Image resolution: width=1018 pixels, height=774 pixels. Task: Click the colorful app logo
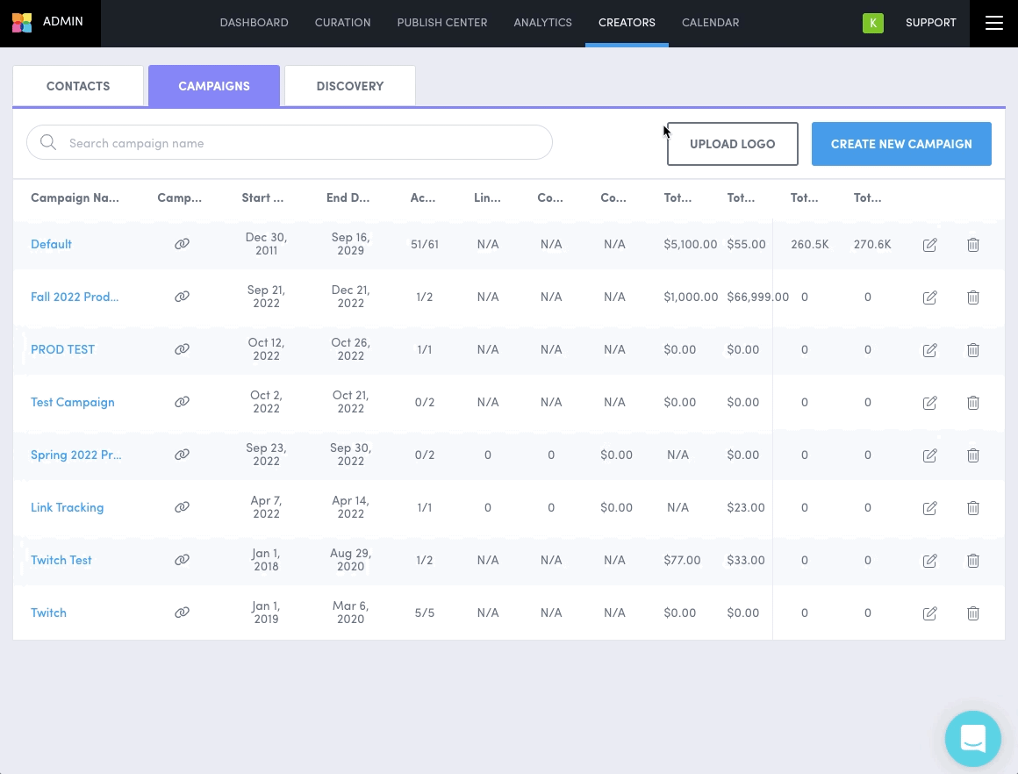[x=22, y=23]
